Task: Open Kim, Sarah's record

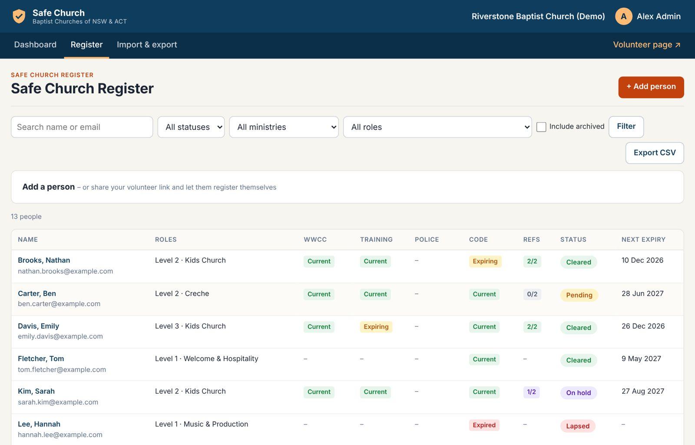Action: point(36,391)
